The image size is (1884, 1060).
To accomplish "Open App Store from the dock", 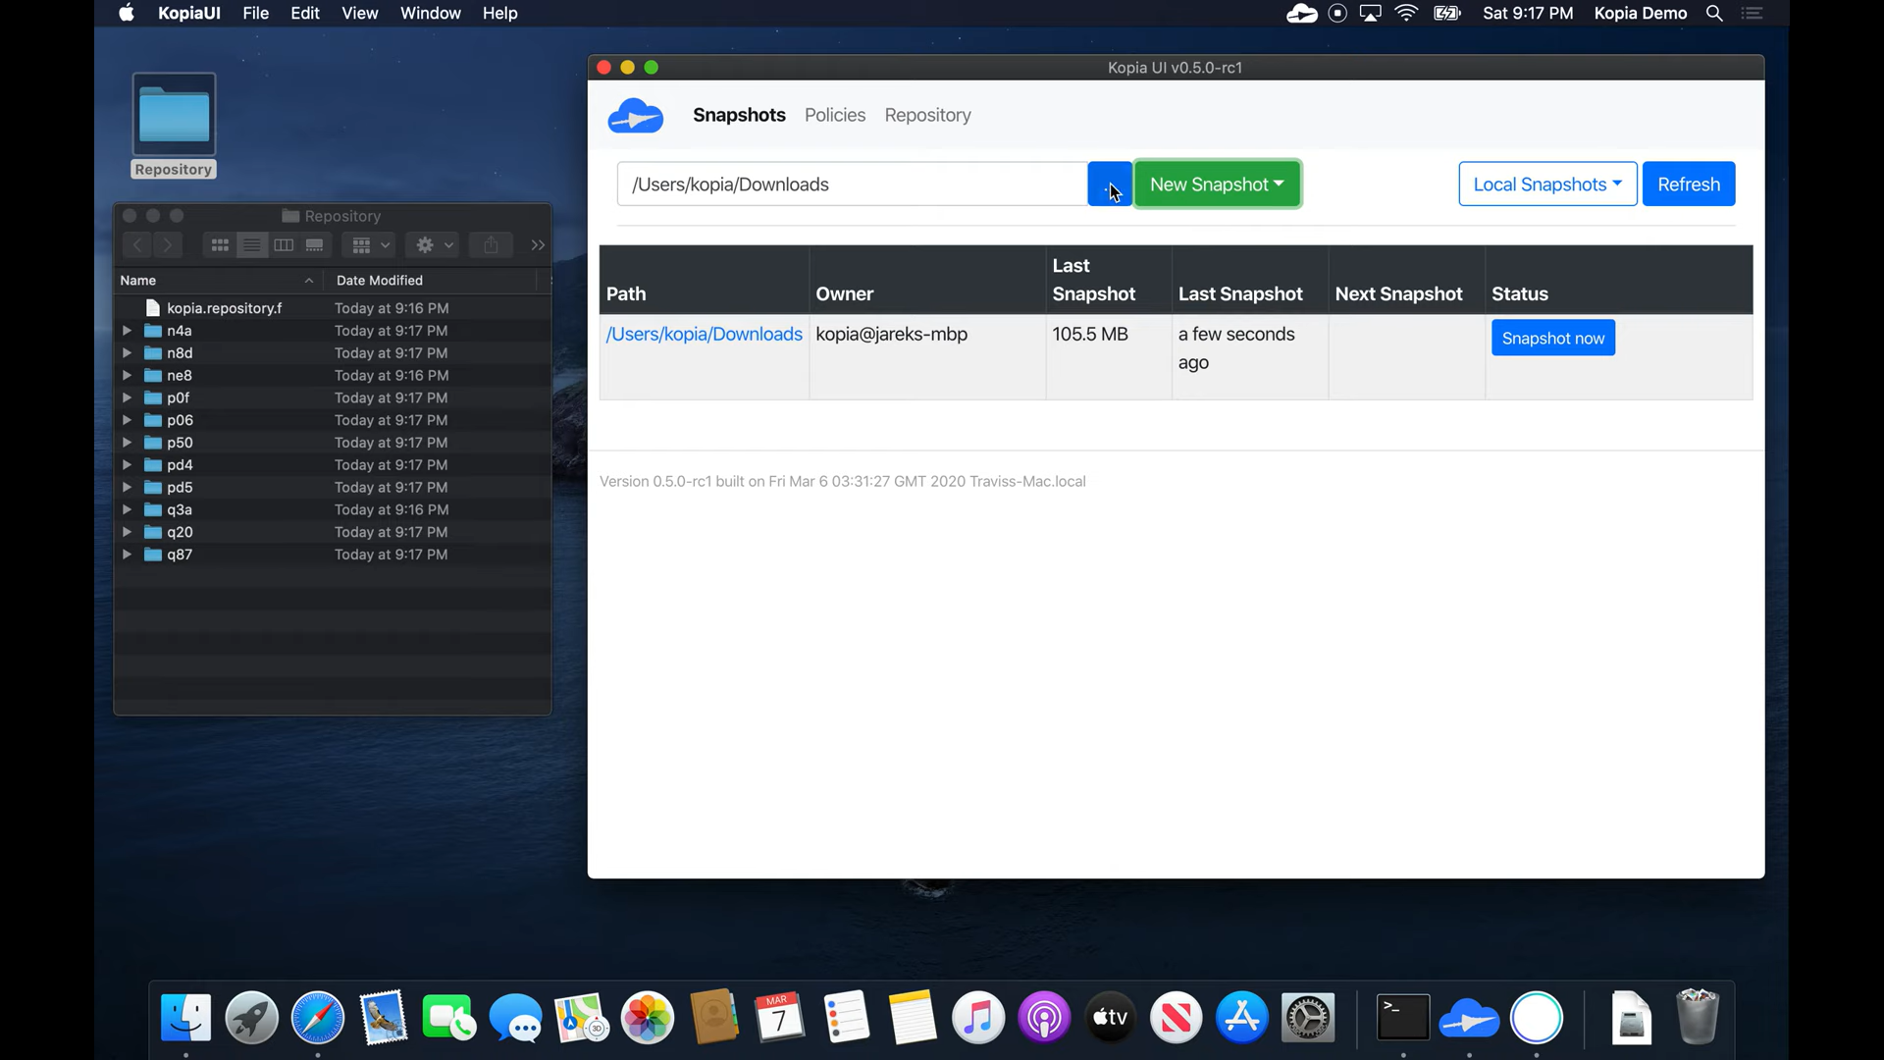I will click(x=1242, y=1018).
